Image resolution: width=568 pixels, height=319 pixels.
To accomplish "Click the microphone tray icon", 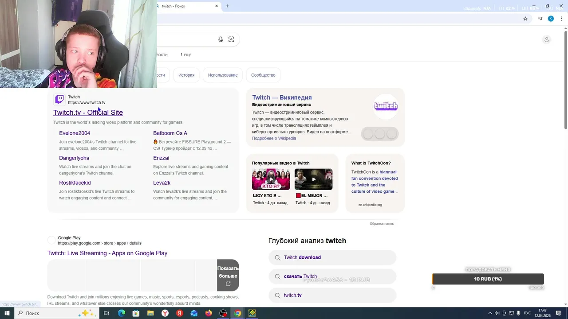I will tap(518, 313).
